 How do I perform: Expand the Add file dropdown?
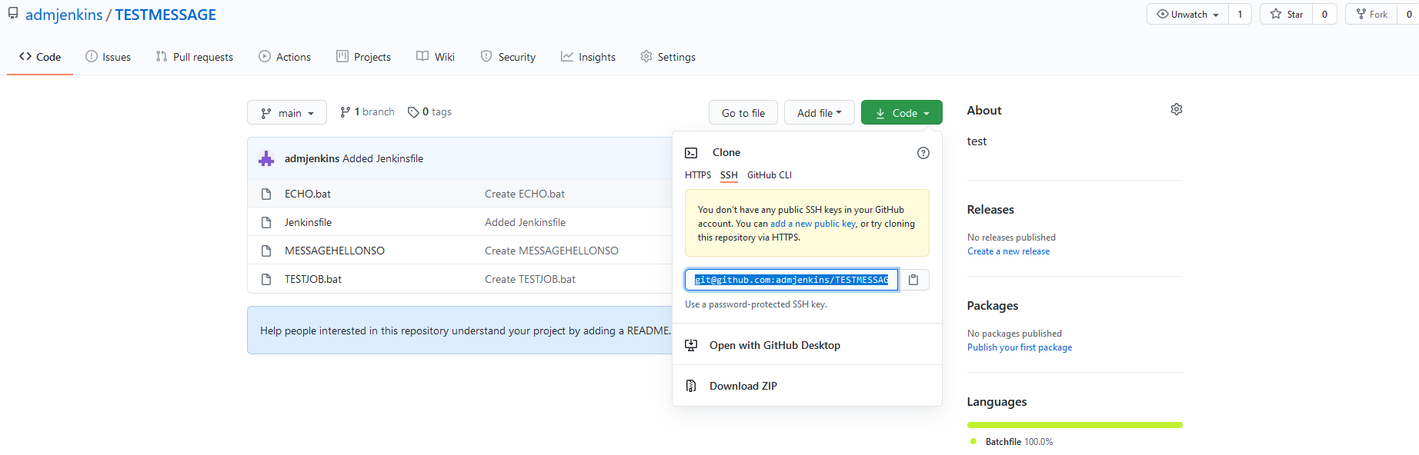[820, 112]
